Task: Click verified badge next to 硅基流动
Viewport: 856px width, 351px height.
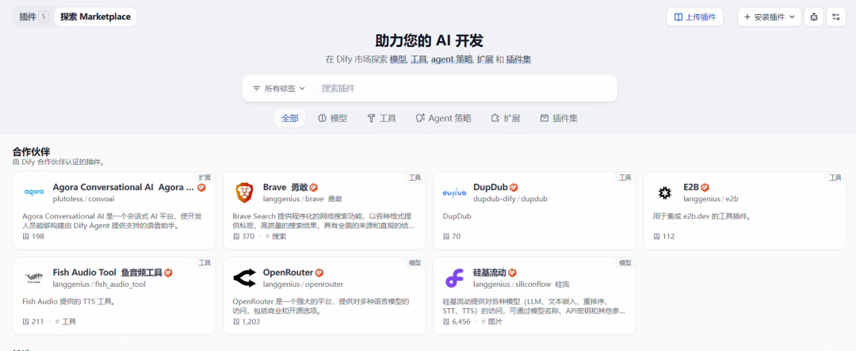Action: 512,273
